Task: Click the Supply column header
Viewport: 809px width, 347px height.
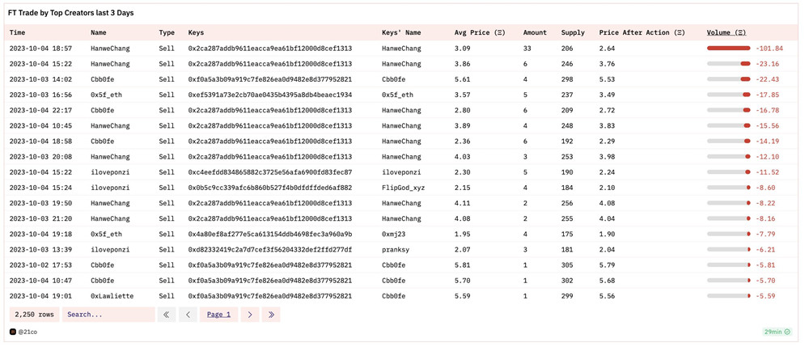Action: (573, 32)
